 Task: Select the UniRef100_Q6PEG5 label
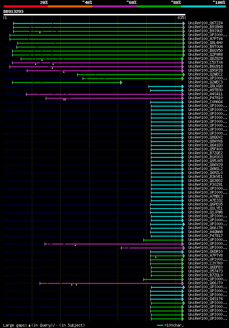click(205, 204)
